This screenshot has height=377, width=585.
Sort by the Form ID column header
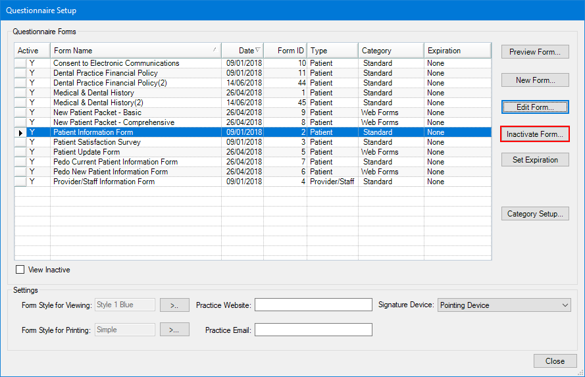tap(286, 51)
